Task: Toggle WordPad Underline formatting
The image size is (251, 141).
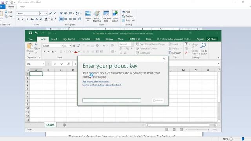Action: tap(27, 19)
